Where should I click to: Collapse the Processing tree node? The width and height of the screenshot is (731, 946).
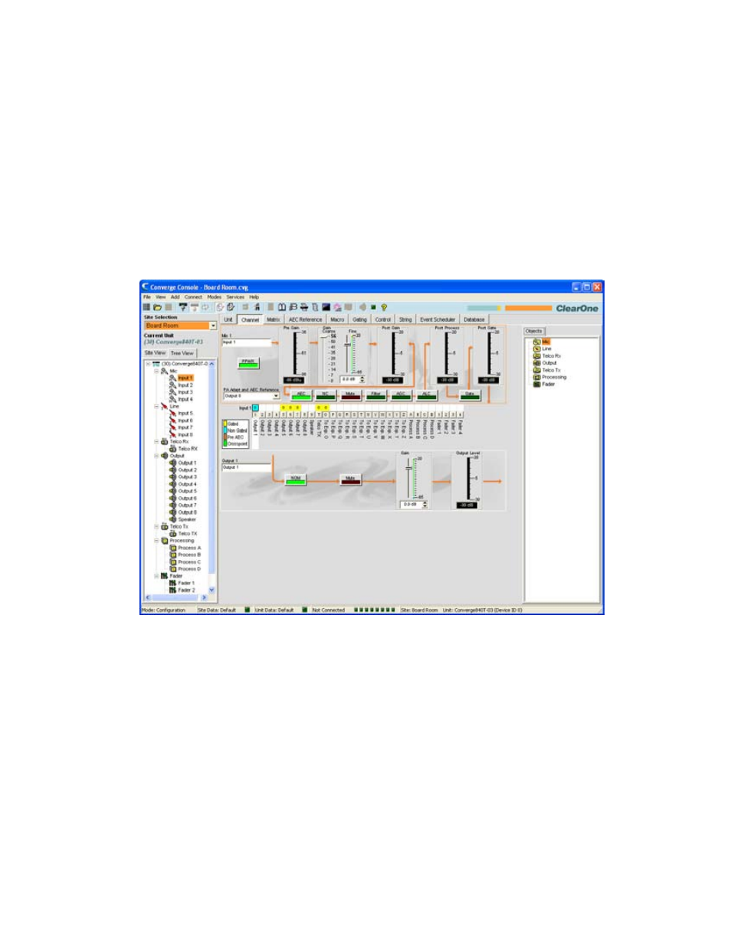click(x=156, y=541)
